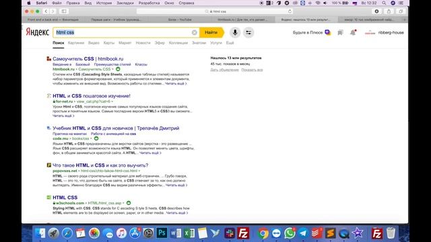
Task: Click 'Будьте в Плюсе' link
Action: pos(308,32)
